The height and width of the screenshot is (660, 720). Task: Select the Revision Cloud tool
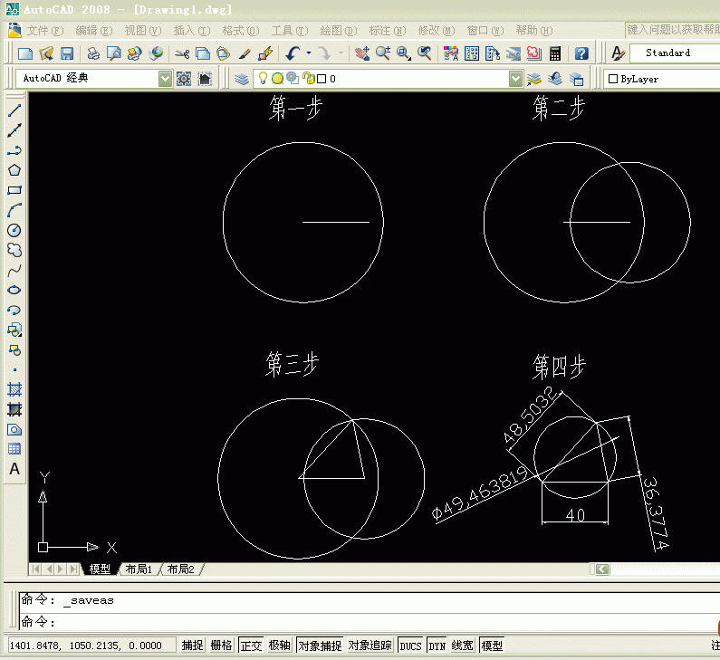[x=14, y=250]
